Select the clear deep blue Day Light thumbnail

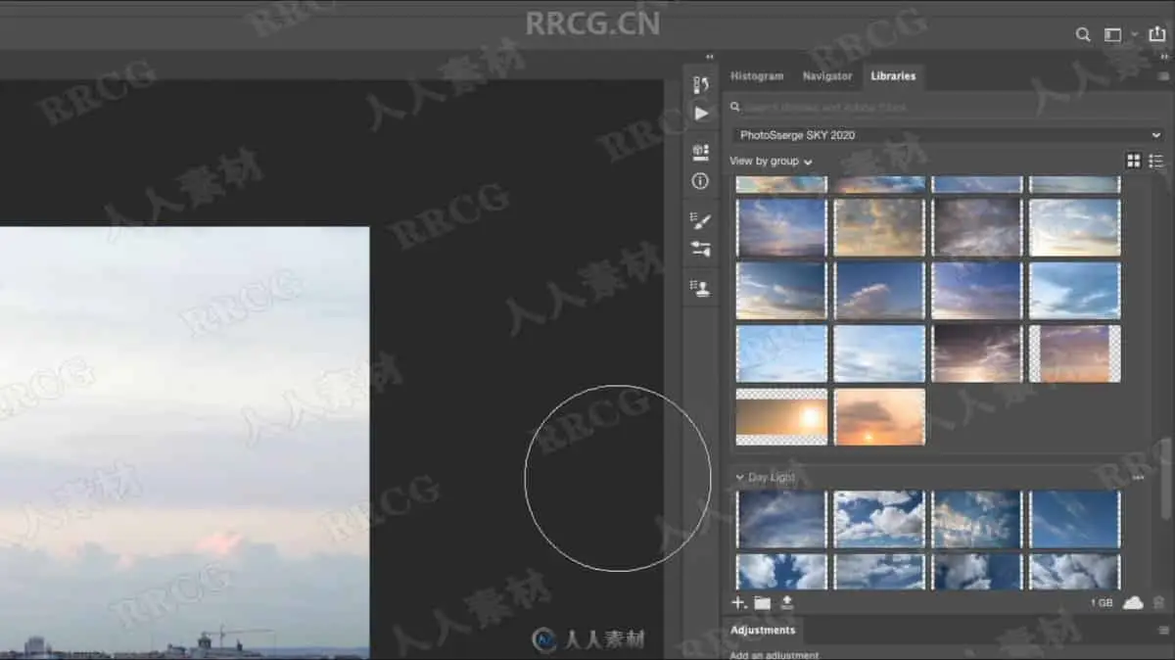coord(1075,519)
